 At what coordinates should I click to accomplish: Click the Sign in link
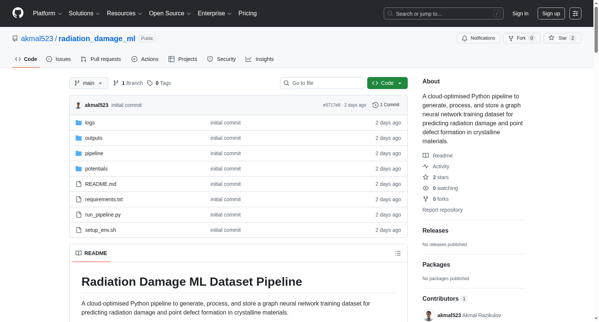(x=520, y=13)
